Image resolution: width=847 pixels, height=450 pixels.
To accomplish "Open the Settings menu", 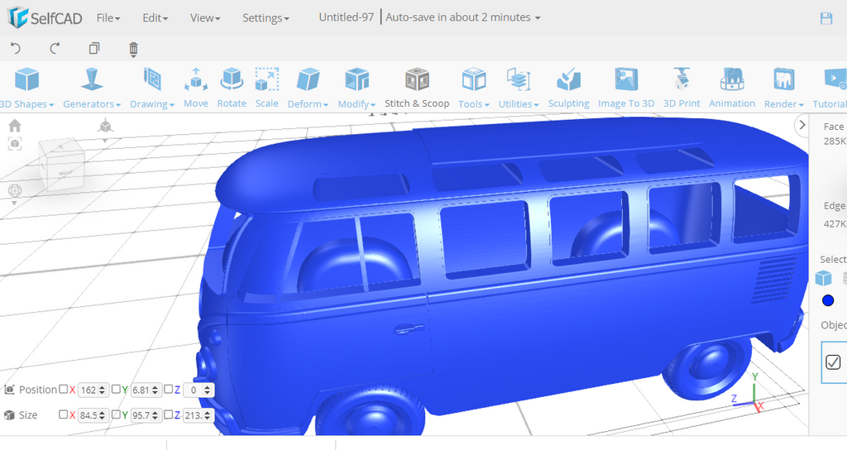I will pos(266,17).
